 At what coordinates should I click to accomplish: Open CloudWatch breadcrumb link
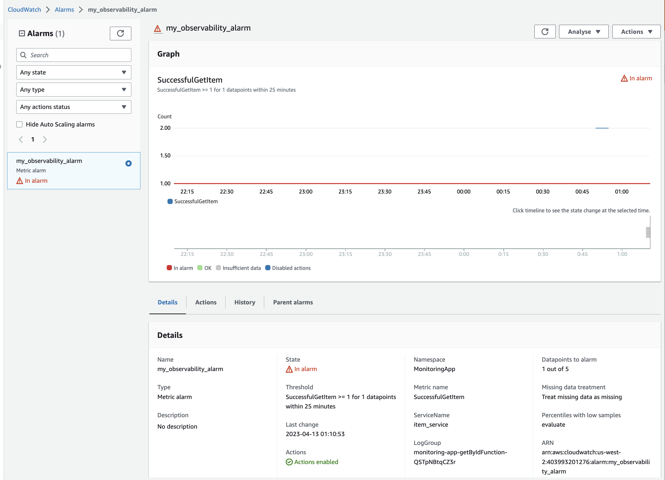(24, 10)
